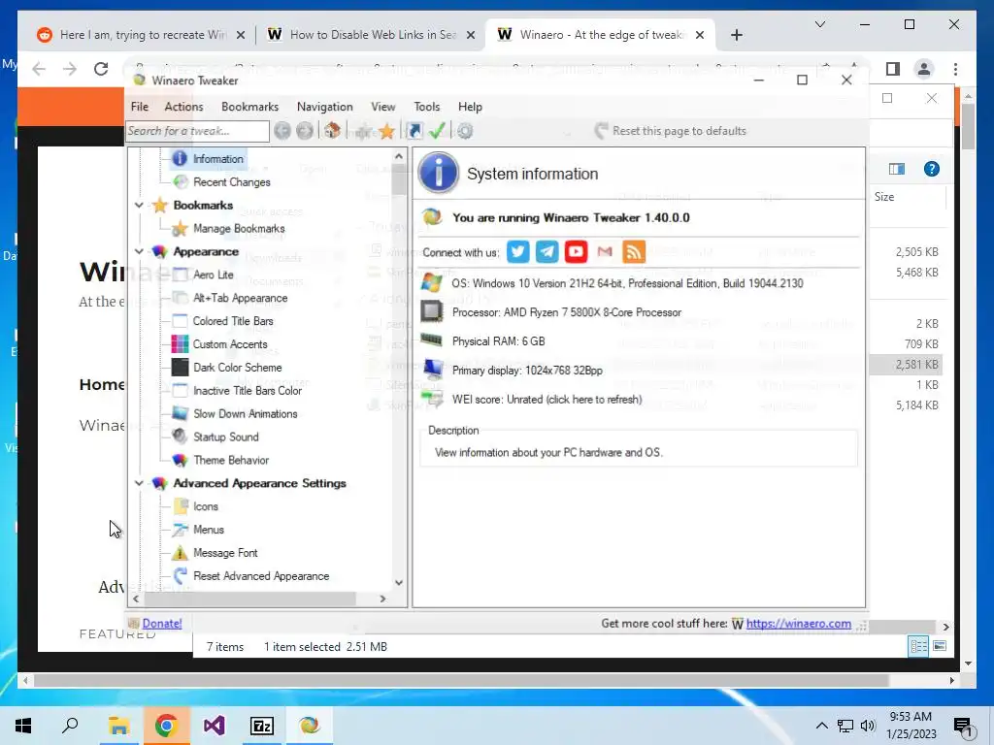Open Chrome tab search dropdown arrow
The width and height of the screenshot is (994, 745).
pyautogui.click(x=819, y=24)
